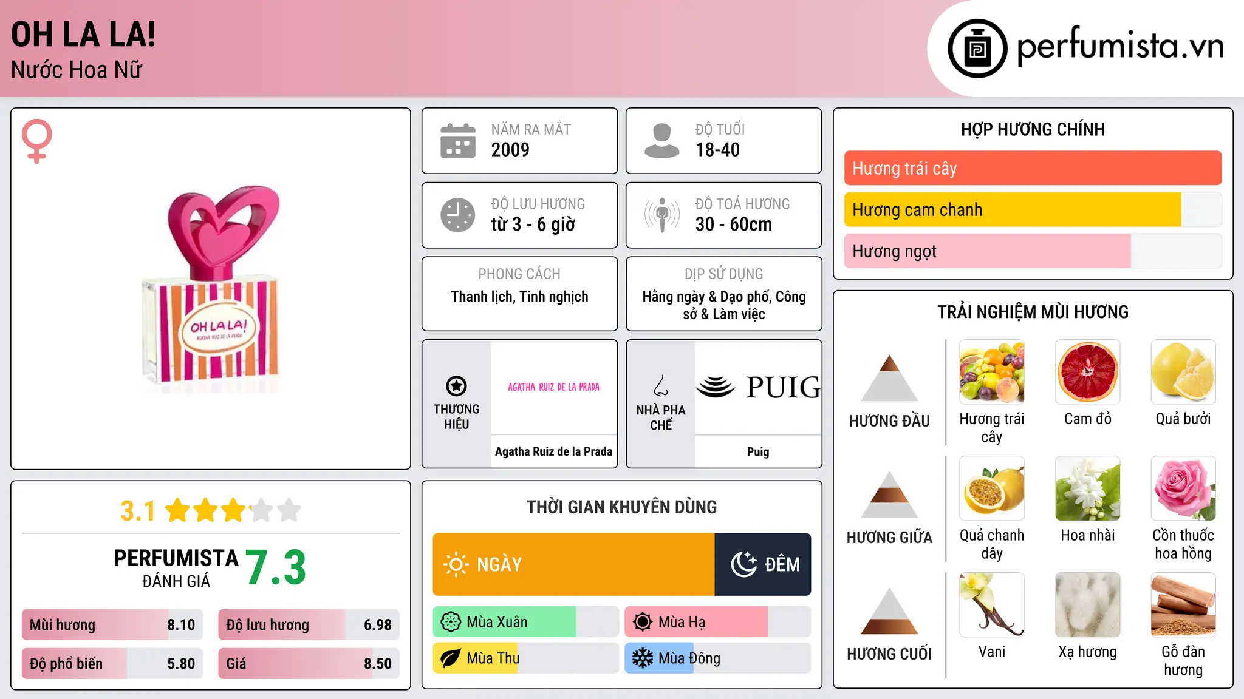Click the 3.1 star rating number
The width and height of the screenshot is (1244, 699).
click(138, 511)
